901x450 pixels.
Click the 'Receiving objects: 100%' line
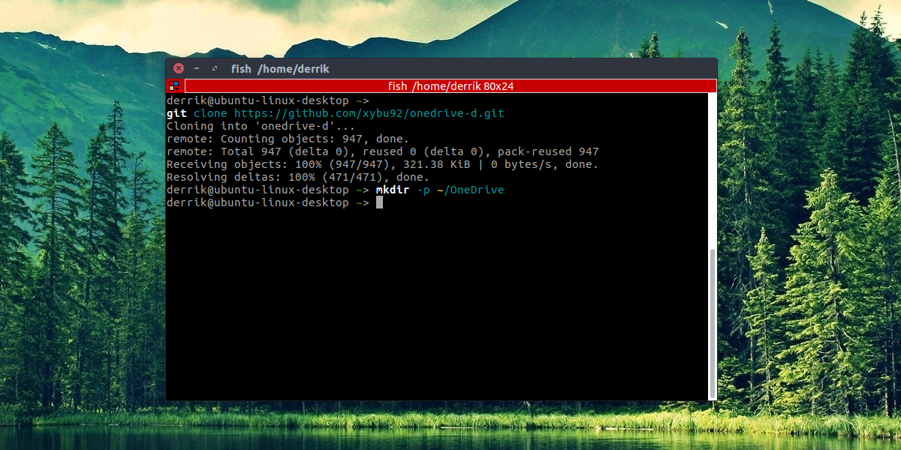point(383,164)
